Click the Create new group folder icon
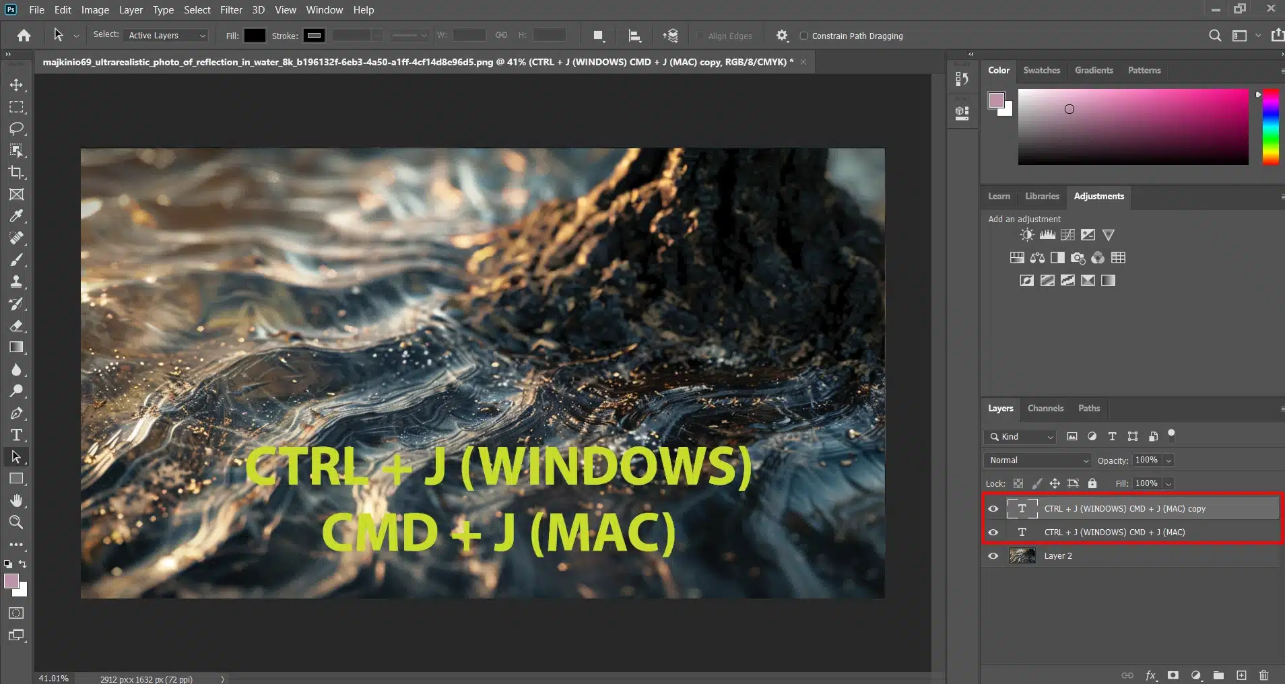 click(x=1218, y=675)
